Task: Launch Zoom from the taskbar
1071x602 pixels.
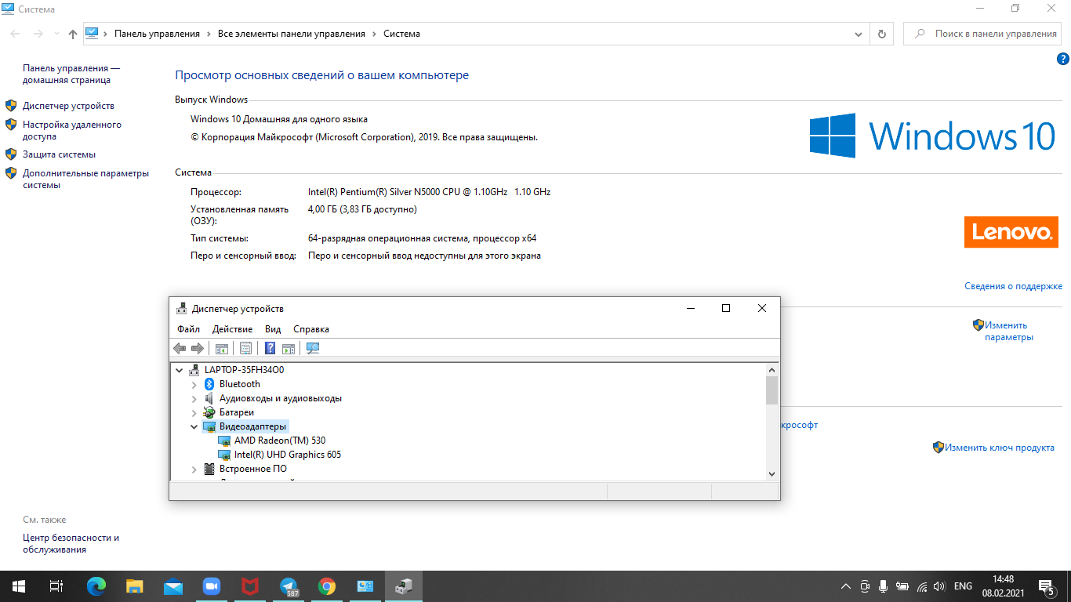Action: click(x=212, y=586)
